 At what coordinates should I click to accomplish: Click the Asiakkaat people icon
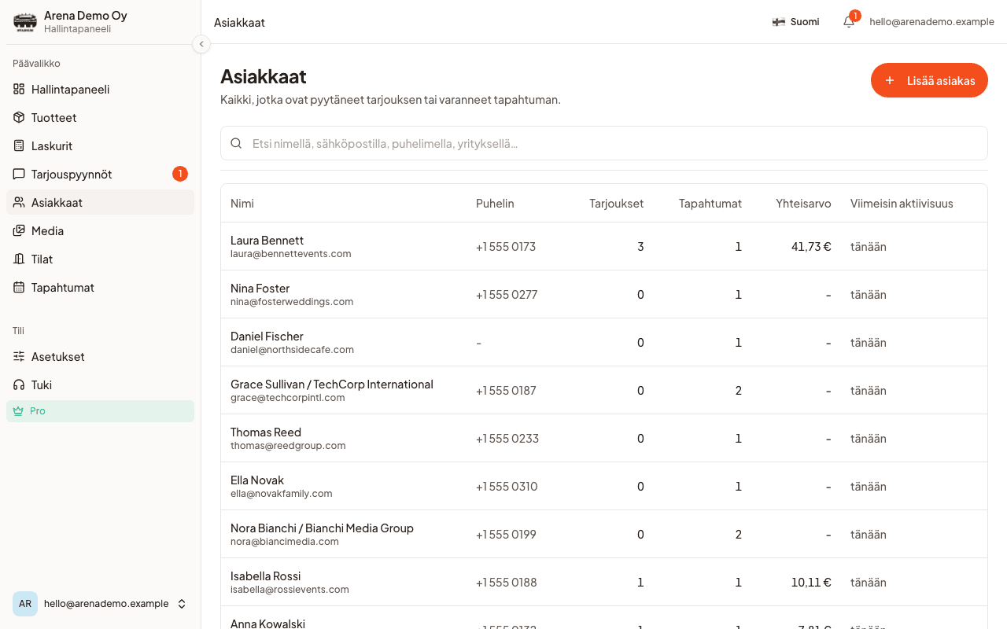[19, 203]
